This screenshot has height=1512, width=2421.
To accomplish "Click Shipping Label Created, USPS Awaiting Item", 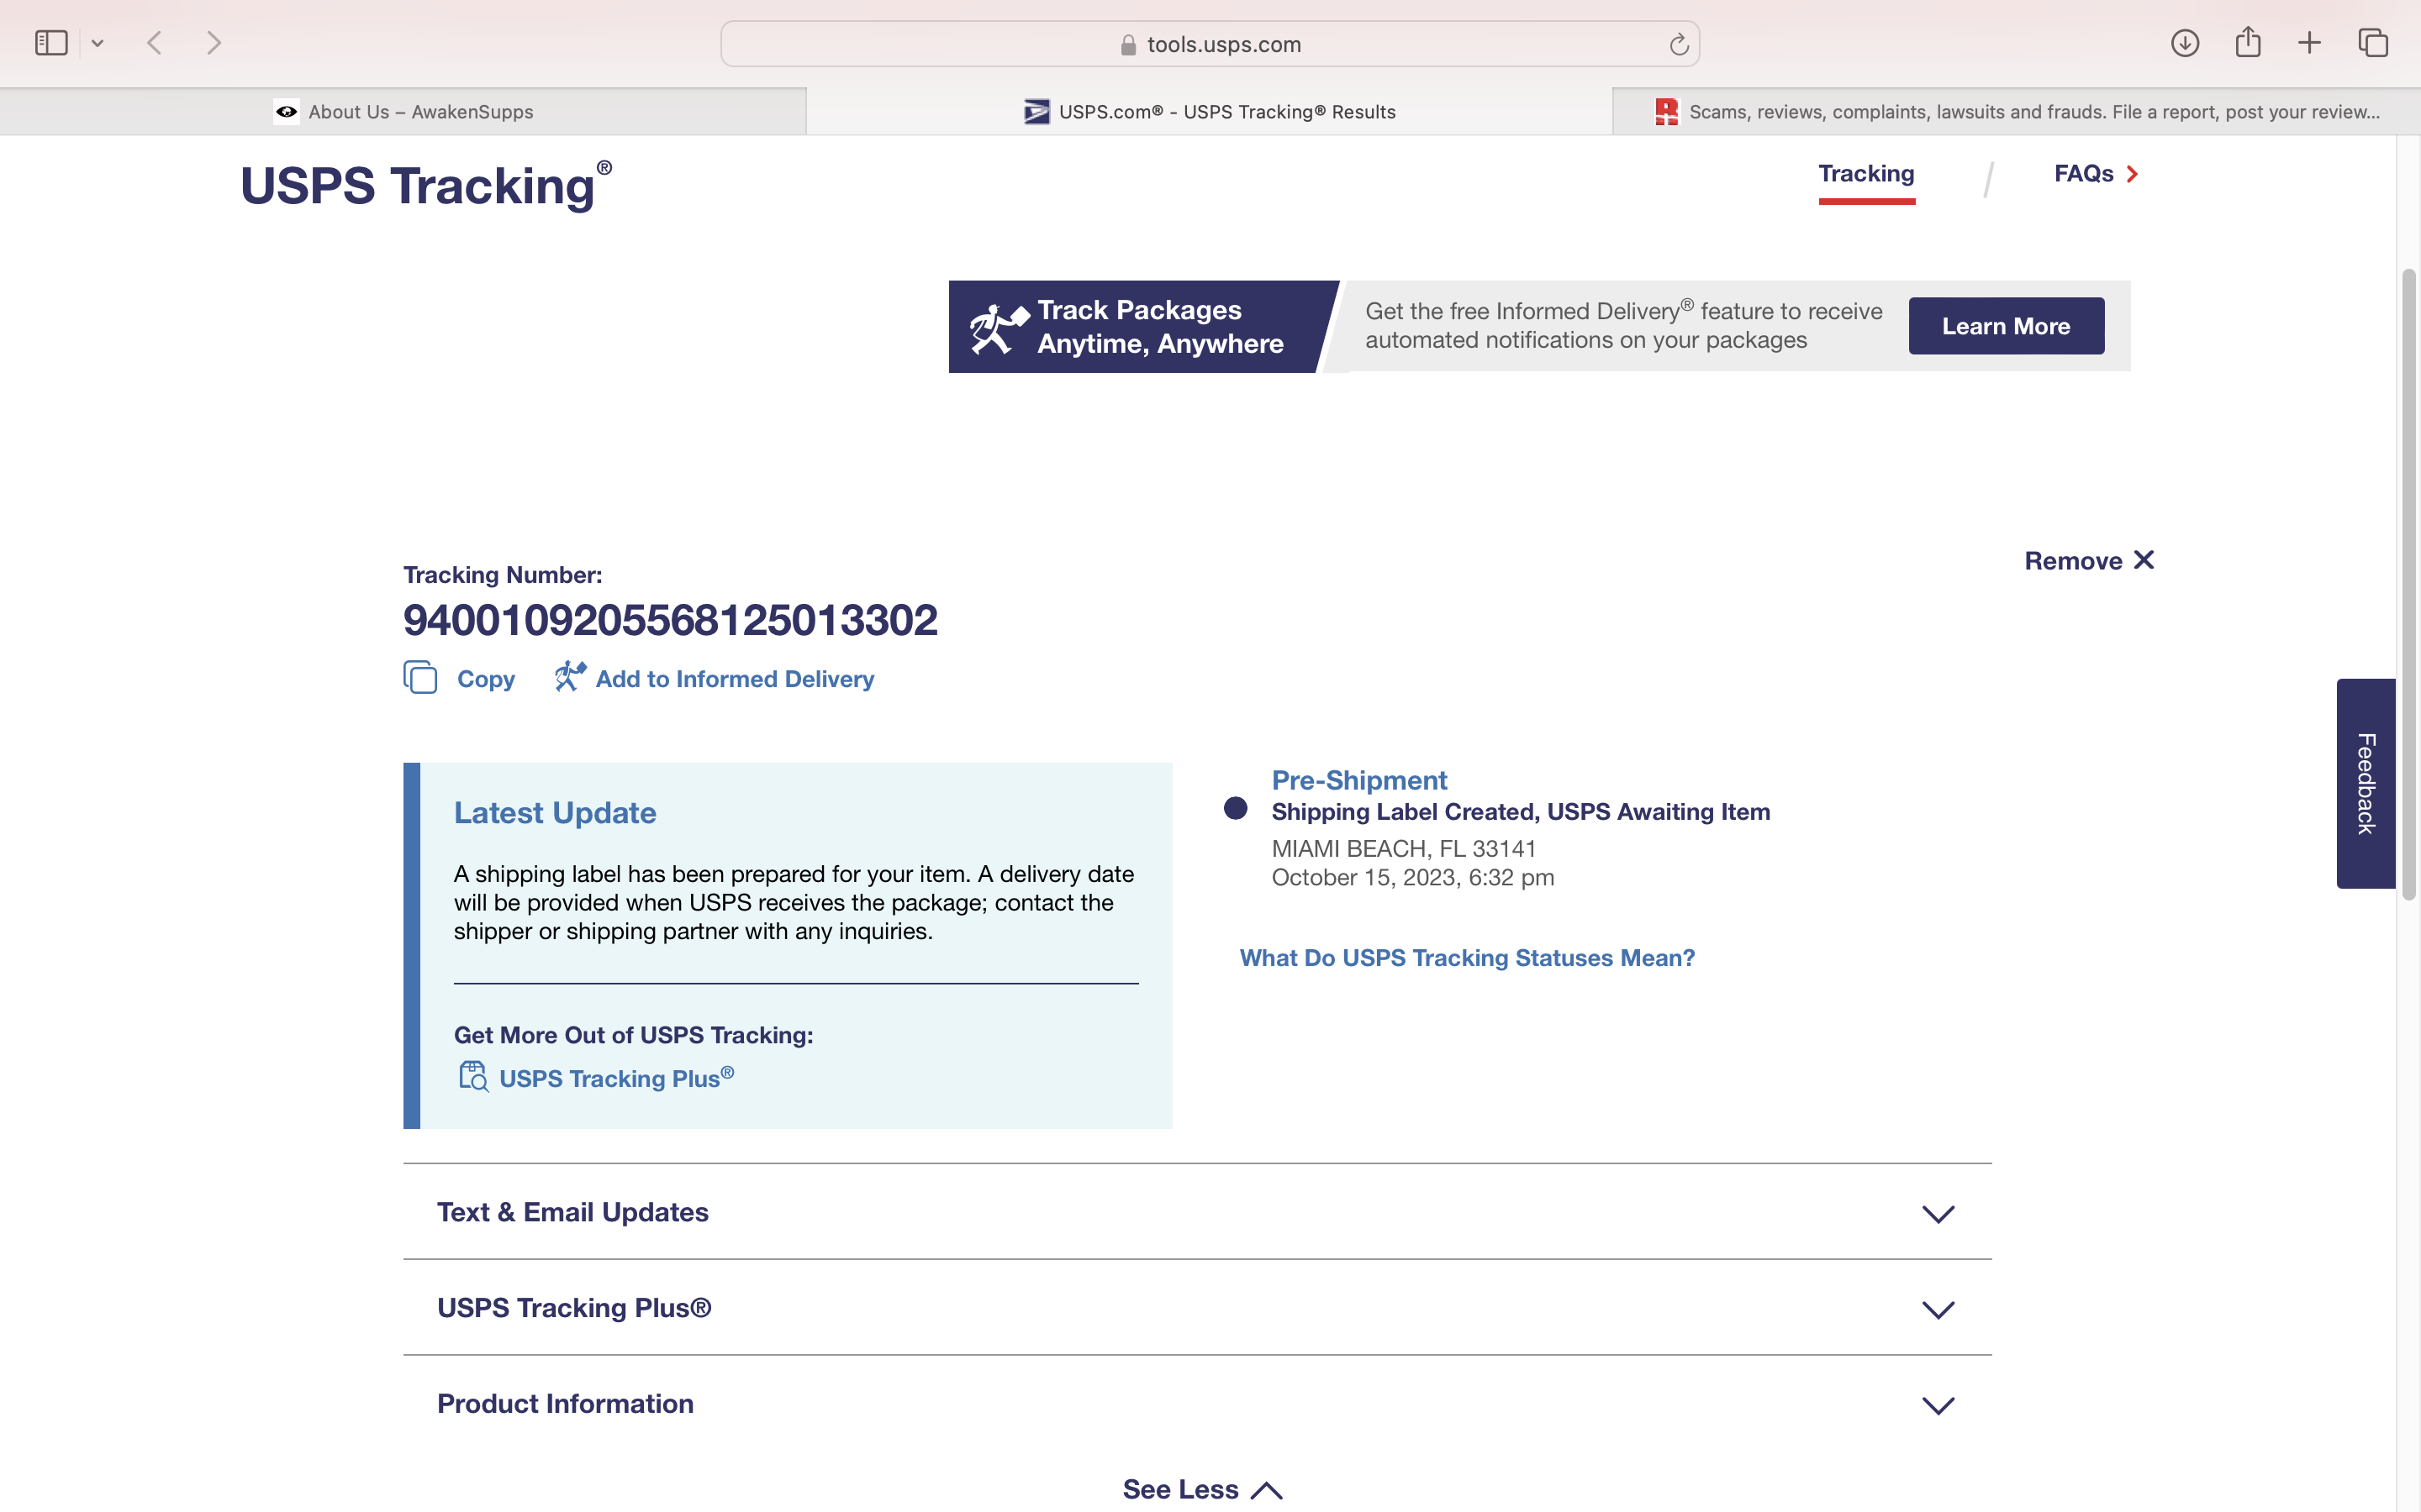I will click(1521, 812).
